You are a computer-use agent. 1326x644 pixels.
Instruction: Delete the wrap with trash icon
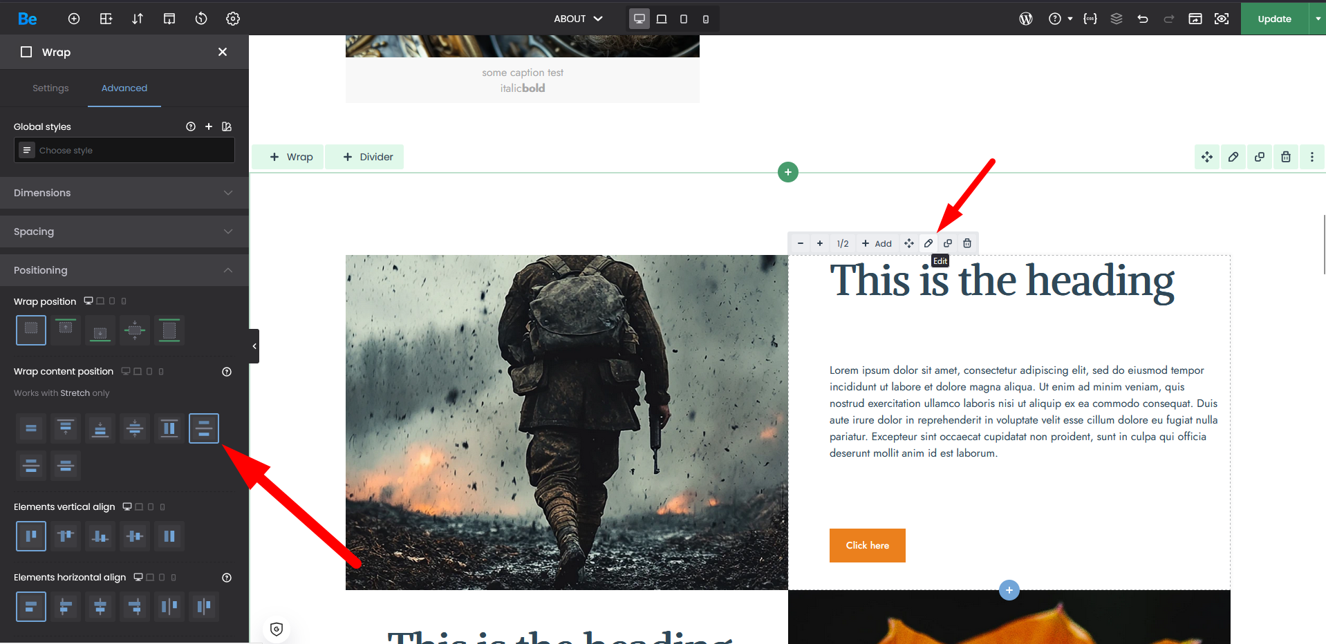[x=967, y=243]
